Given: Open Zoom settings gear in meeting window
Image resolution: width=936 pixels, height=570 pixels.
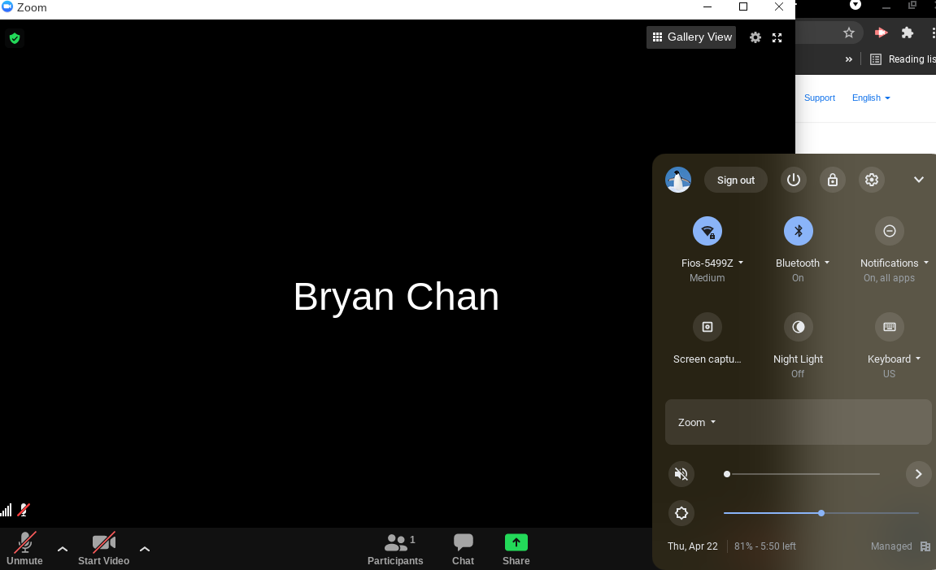Looking at the screenshot, I should pos(755,37).
